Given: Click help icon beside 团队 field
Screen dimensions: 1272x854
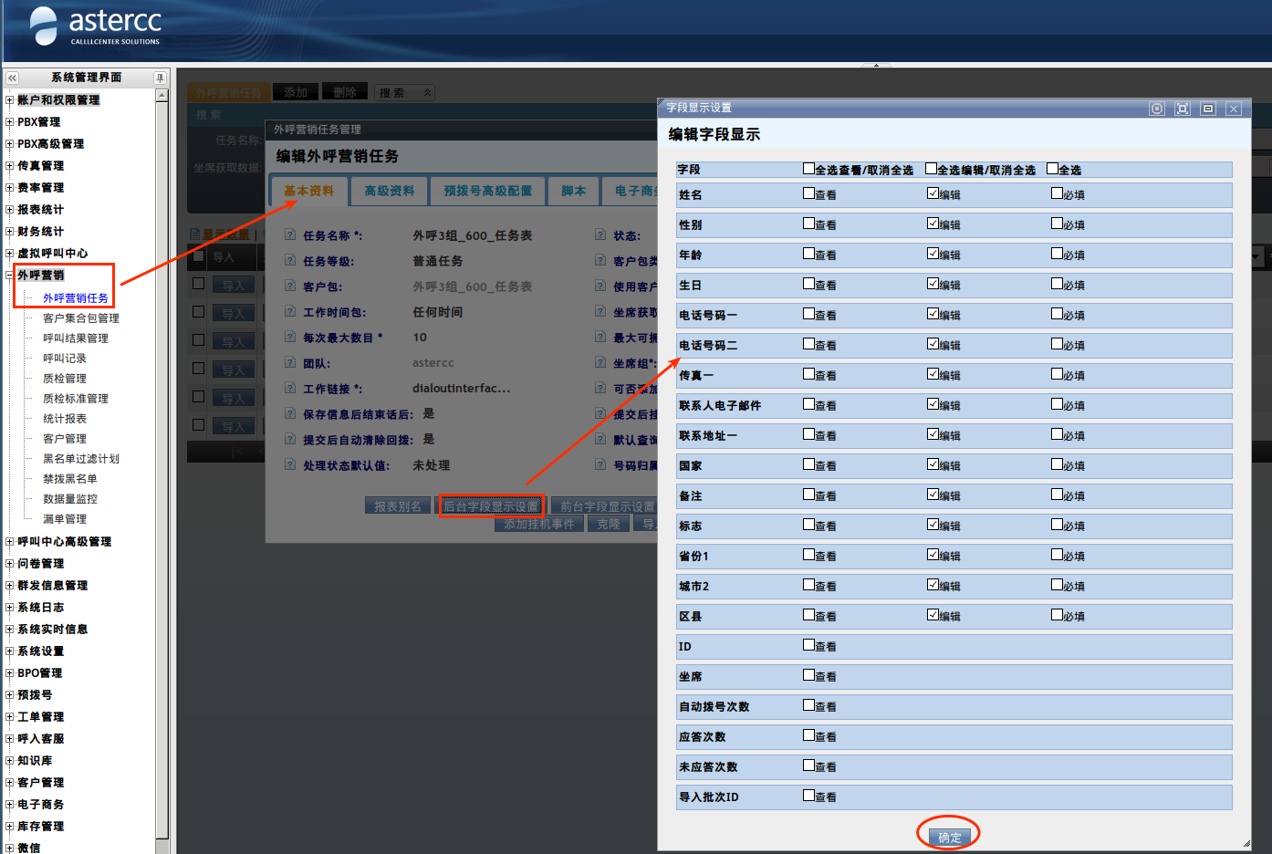Looking at the screenshot, I should point(290,362).
